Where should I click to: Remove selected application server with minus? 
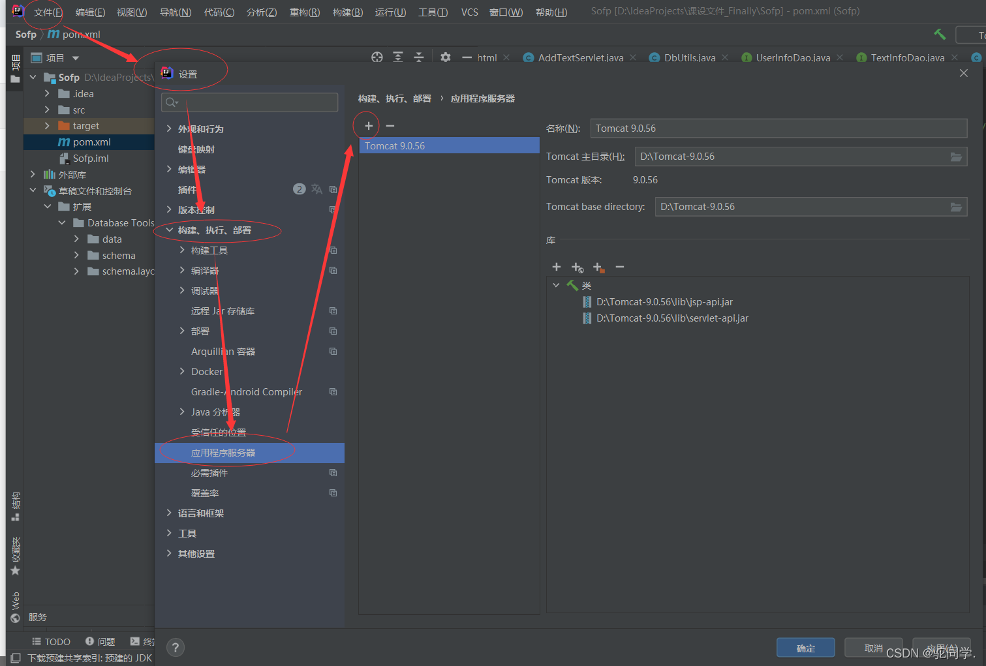tap(390, 126)
